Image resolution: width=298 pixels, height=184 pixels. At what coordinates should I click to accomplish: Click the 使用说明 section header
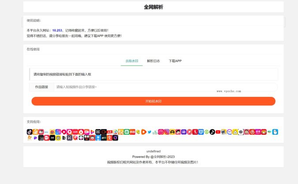coord(34,21)
